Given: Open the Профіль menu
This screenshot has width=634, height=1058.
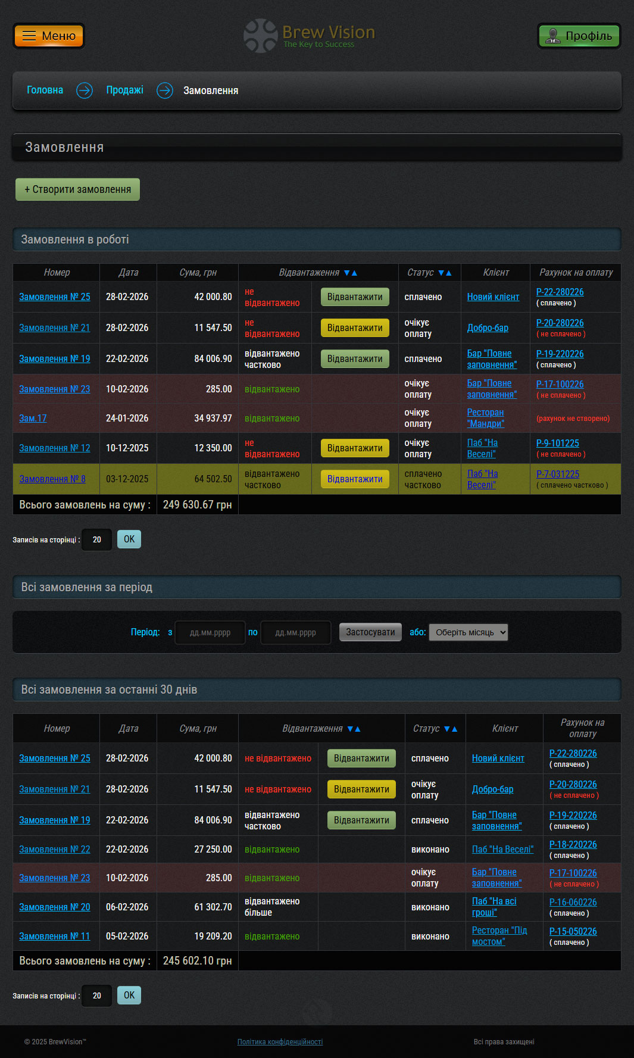Looking at the screenshot, I should pos(579,36).
